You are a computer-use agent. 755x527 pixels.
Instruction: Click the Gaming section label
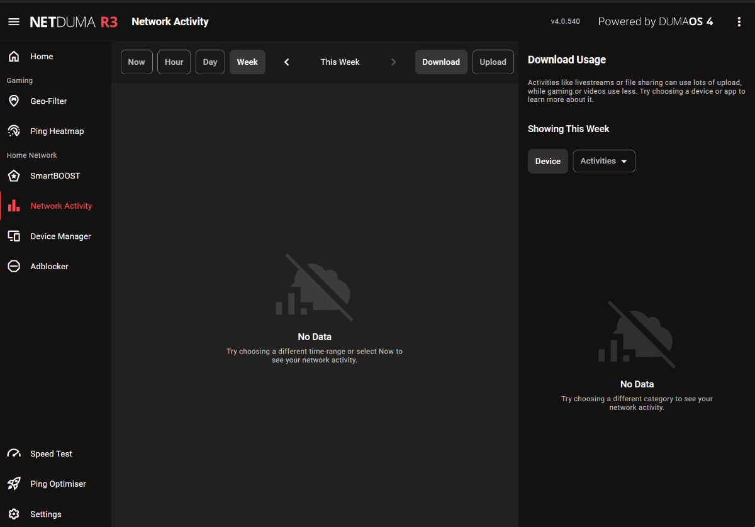click(x=20, y=80)
